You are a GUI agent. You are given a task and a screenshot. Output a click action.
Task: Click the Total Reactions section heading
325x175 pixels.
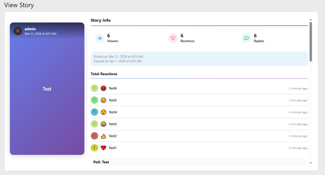104,74
